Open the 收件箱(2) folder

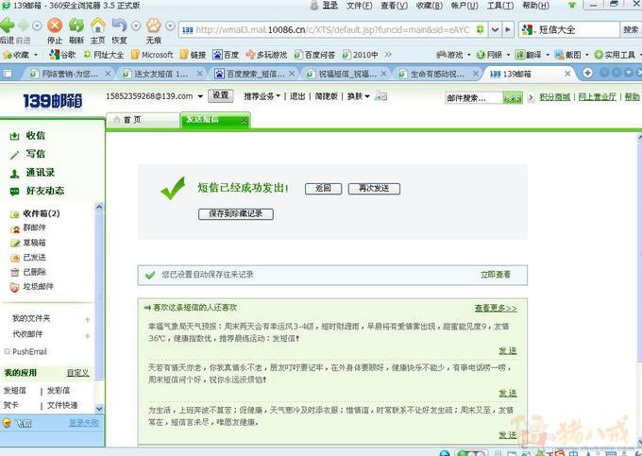[x=35, y=213]
